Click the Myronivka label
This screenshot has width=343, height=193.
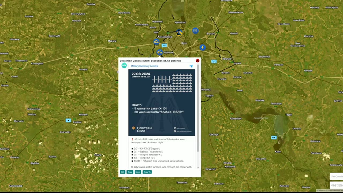[230, 167]
